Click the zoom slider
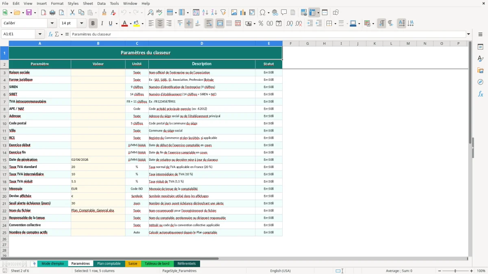 tap(455, 271)
